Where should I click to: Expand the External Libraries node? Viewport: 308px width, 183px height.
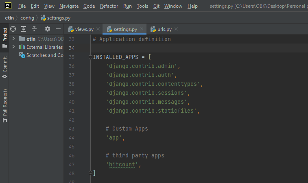pyautogui.click(x=13, y=47)
